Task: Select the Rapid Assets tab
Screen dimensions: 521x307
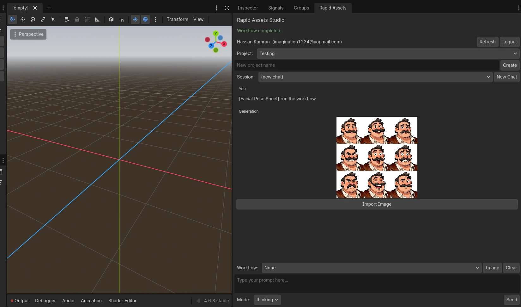Action: 333,8
